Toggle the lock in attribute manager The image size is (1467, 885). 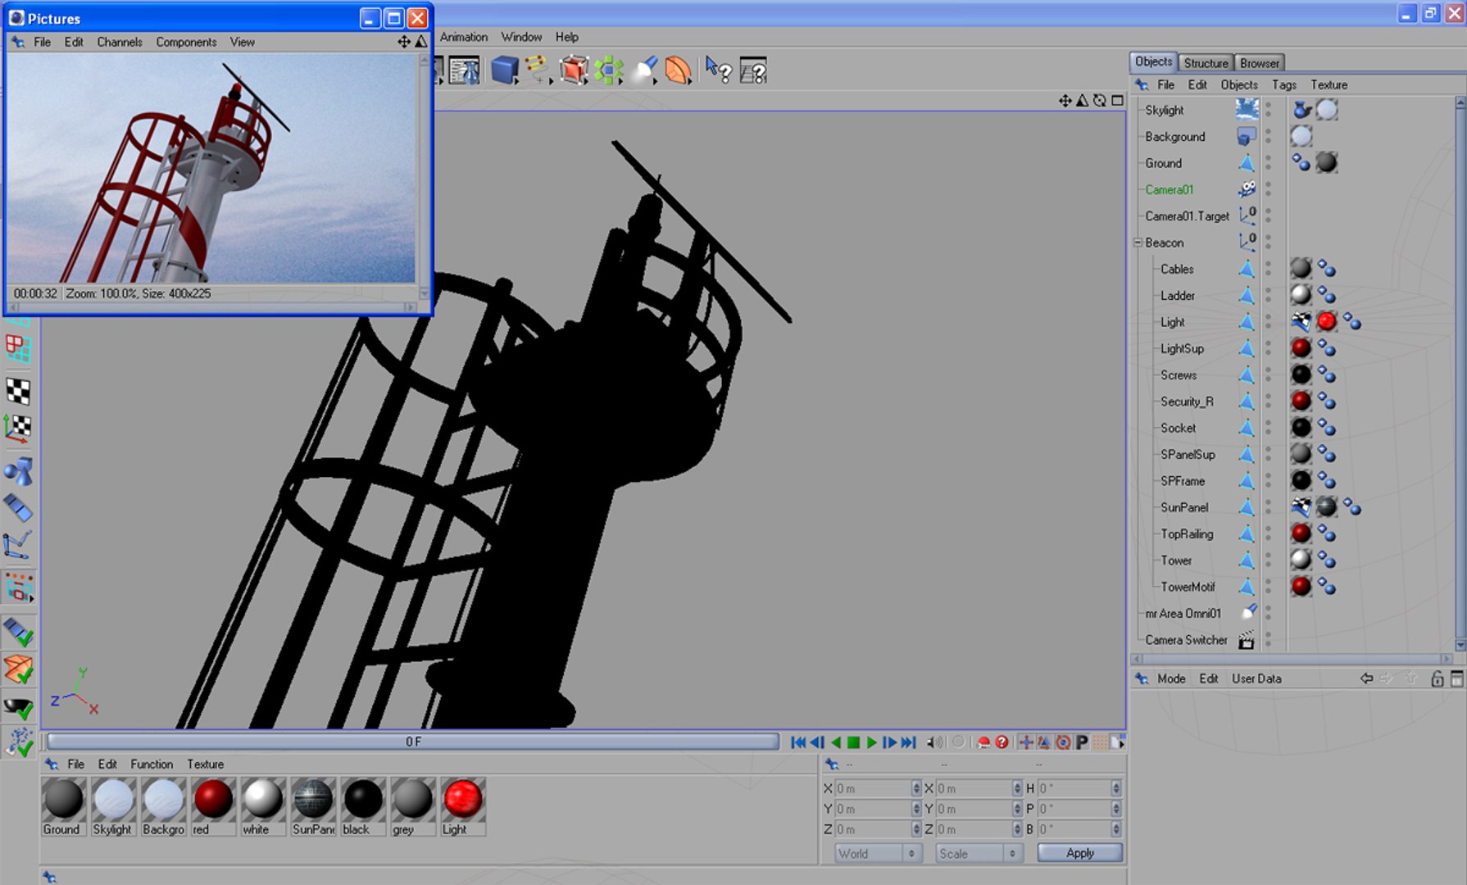click(x=1437, y=678)
